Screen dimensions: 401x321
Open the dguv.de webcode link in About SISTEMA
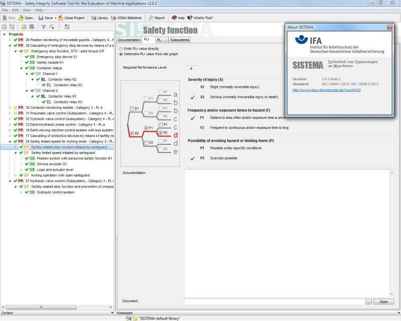coord(326,90)
